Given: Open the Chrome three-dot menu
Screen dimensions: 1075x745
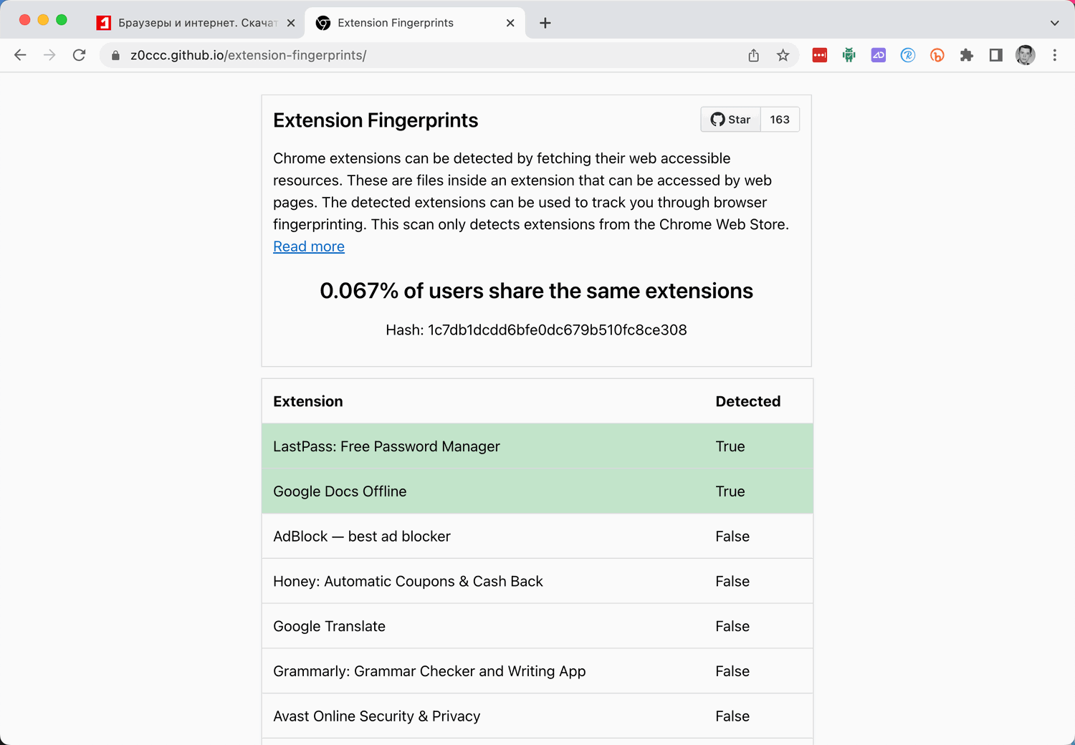Looking at the screenshot, I should 1055,55.
